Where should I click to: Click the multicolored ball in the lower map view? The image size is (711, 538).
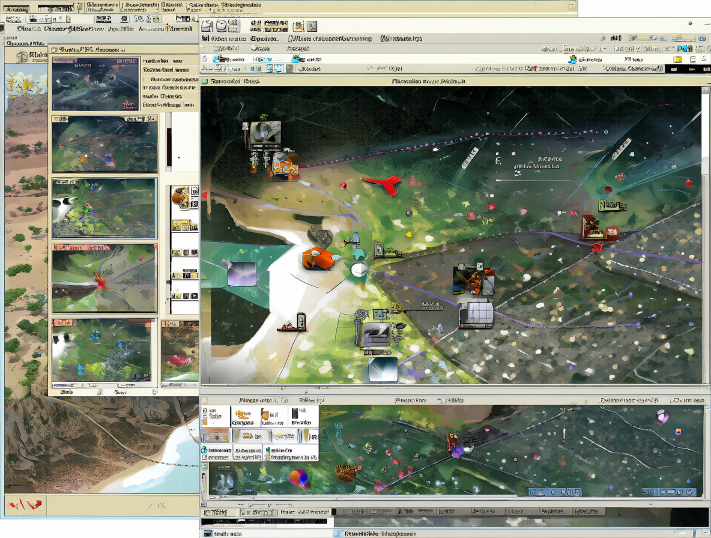point(298,478)
